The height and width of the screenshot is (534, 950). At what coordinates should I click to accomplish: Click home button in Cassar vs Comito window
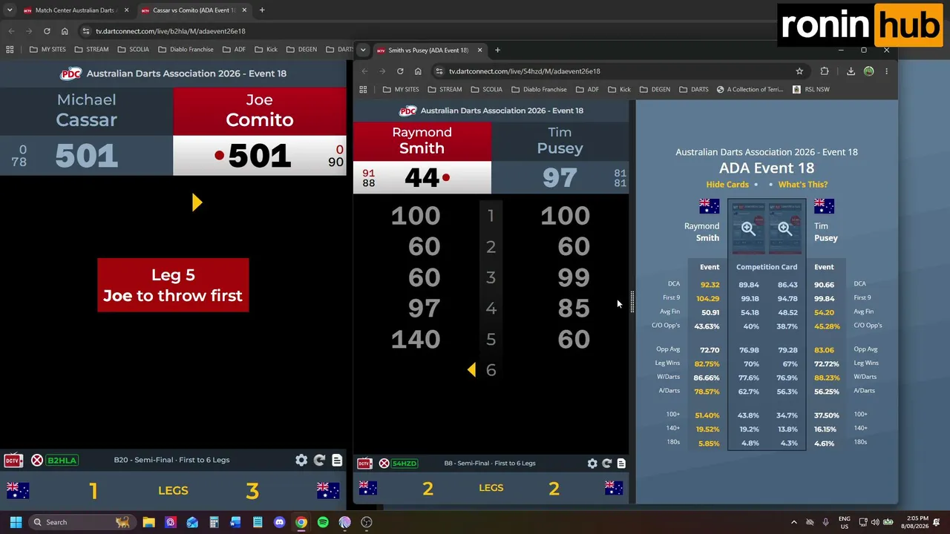65,31
